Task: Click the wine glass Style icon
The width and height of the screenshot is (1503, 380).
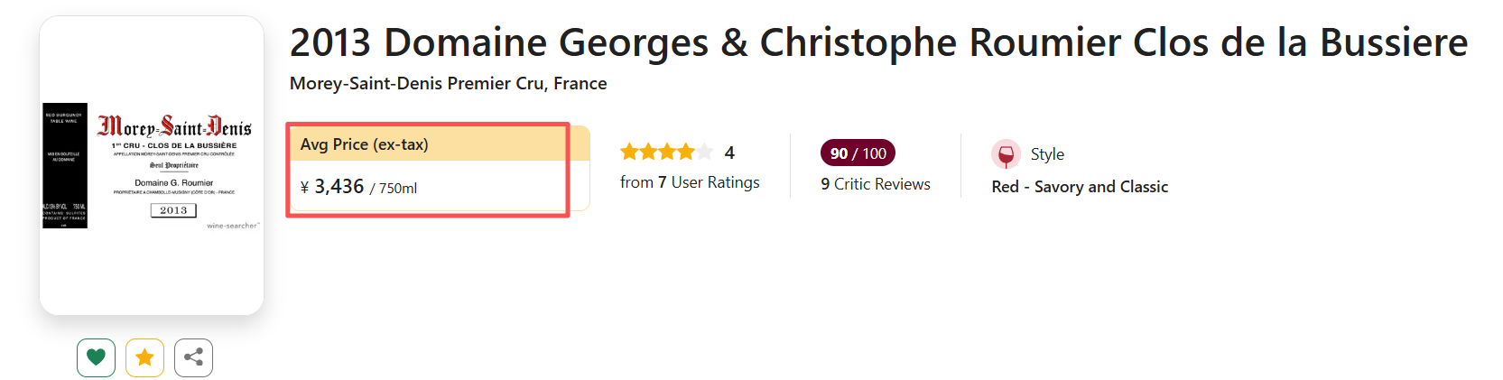Action: point(1006,154)
